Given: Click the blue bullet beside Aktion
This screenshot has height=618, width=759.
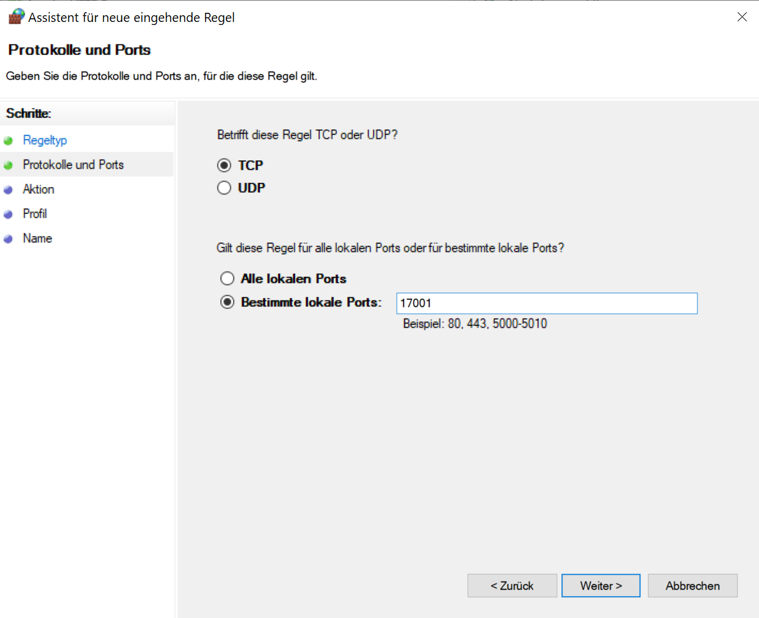Looking at the screenshot, I should pyautogui.click(x=9, y=190).
